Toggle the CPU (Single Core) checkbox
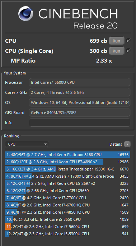 tap(129, 51)
